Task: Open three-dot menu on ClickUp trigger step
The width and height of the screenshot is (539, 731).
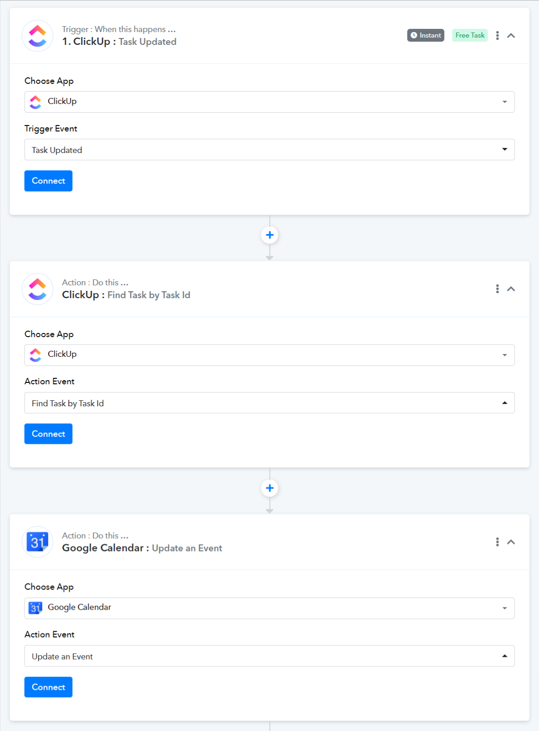Action: click(497, 36)
